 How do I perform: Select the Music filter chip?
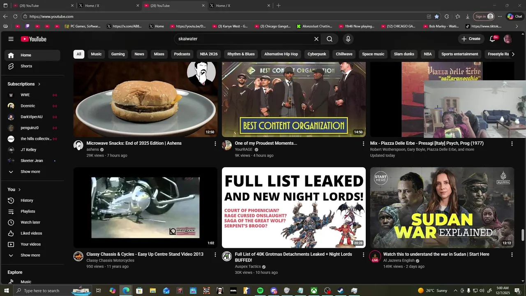[96, 54]
